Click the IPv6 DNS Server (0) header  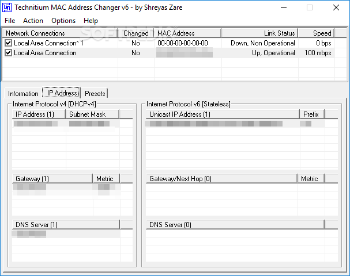235,225
